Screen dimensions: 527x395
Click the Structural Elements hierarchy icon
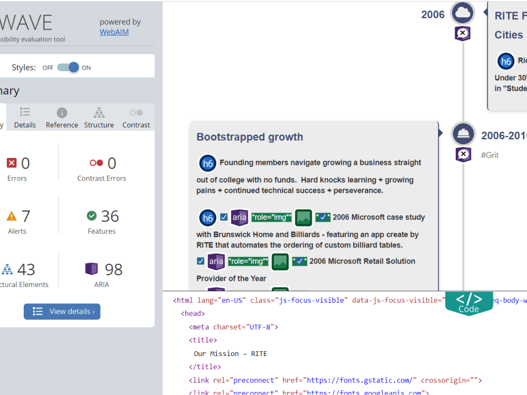click(x=7, y=269)
